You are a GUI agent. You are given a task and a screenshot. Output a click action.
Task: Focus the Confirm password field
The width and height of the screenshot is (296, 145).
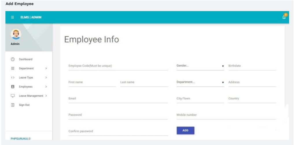(118, 132)
